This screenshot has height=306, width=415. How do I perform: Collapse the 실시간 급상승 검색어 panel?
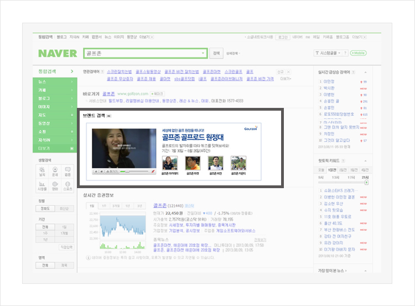(366, 72)
